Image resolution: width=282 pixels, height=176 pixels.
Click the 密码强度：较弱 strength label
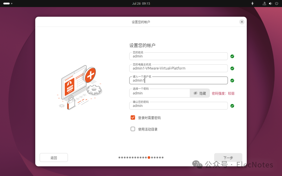point(223,93)
